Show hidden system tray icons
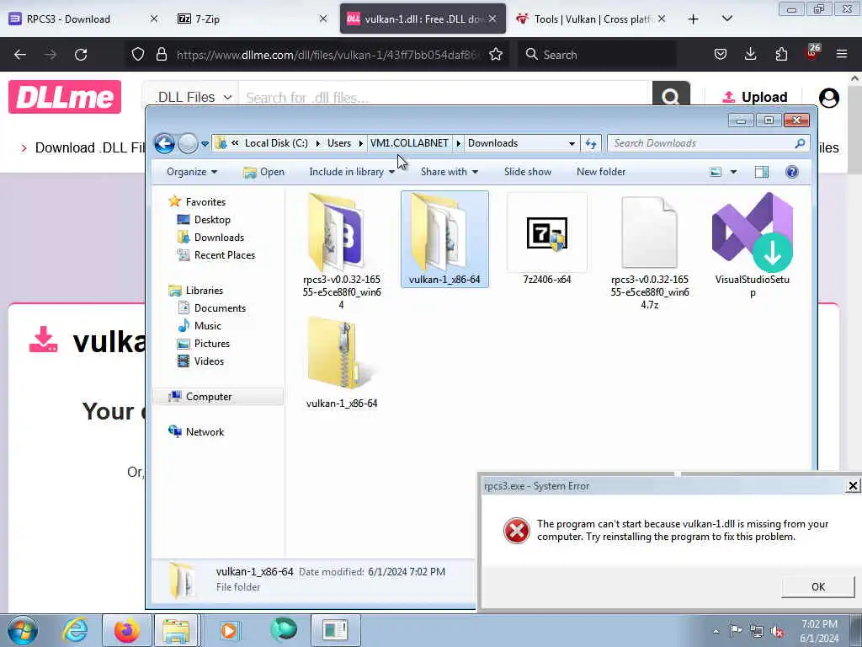Image resolution: width=862 pixels, height=647 pixels. coord(716,632)
